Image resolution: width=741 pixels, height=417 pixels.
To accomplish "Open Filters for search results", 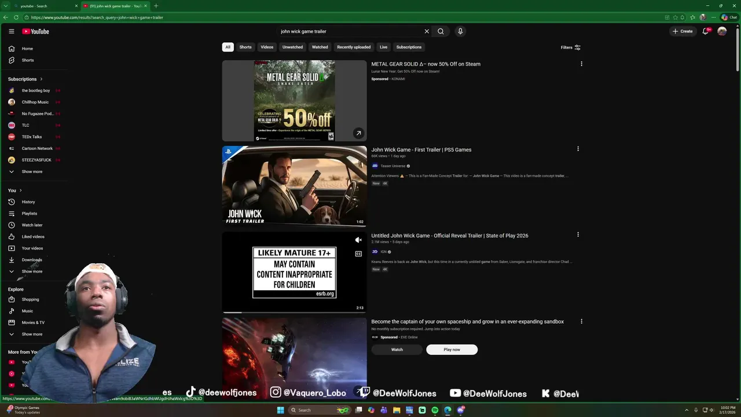I will click(570, 47).
